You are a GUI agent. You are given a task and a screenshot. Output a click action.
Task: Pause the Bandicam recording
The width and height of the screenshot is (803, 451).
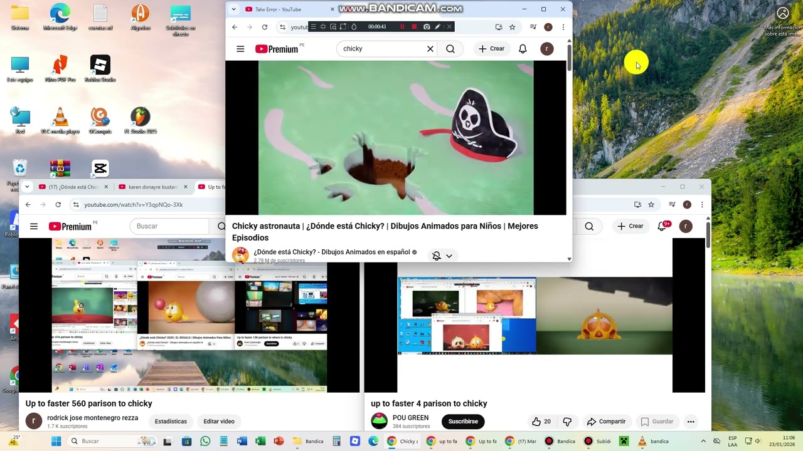(402, 27)
